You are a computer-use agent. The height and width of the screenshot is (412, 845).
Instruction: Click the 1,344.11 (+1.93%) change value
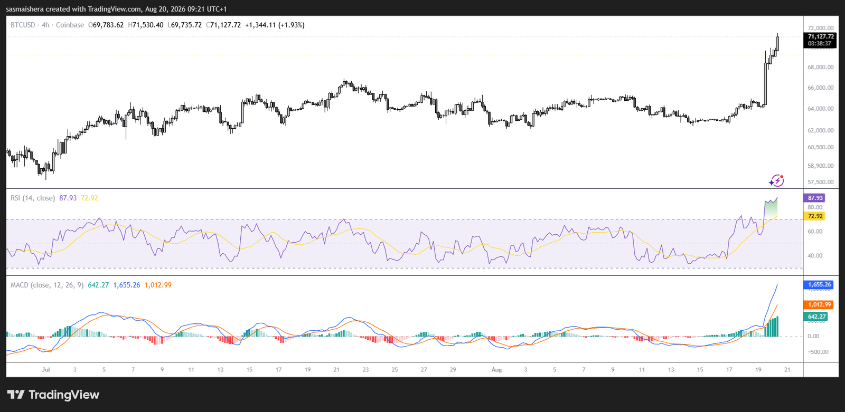point(275,25)
